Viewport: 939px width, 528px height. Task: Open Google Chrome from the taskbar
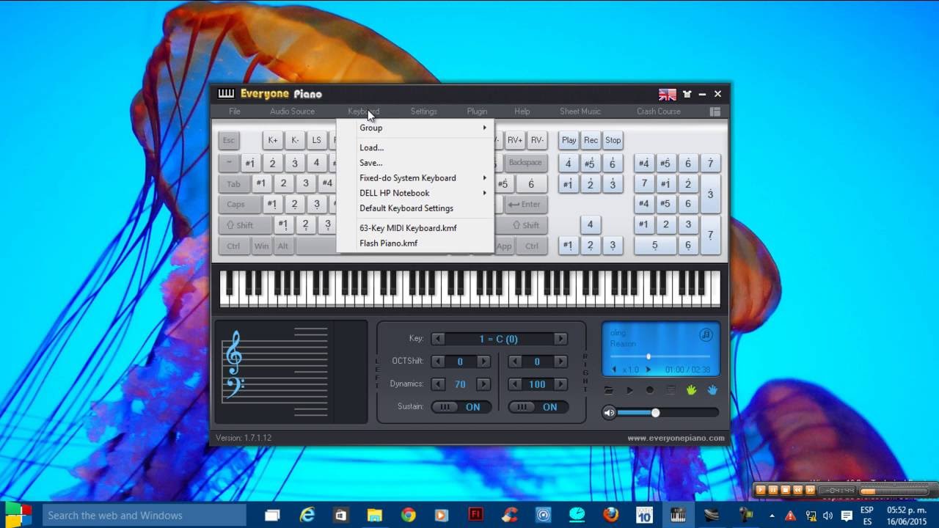(408, 515)
